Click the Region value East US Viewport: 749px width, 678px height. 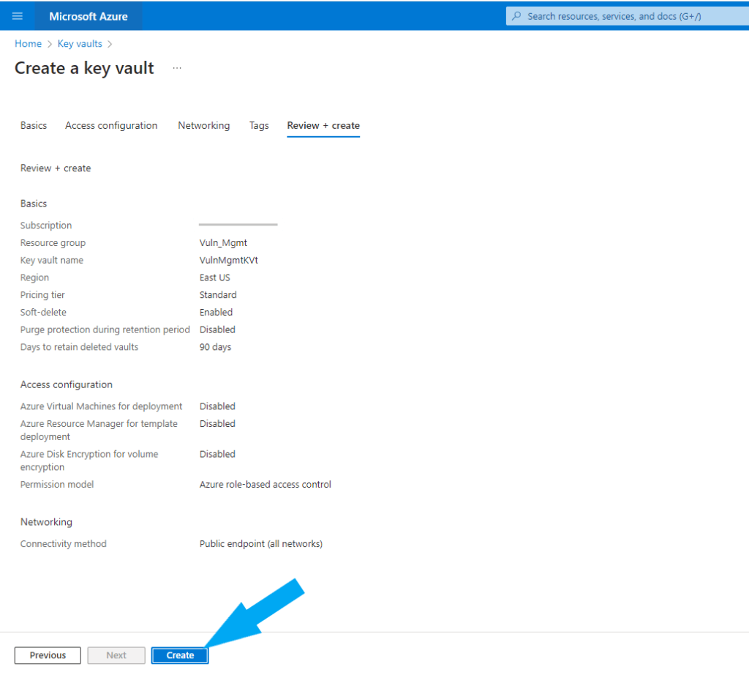[x=214, y=277]
